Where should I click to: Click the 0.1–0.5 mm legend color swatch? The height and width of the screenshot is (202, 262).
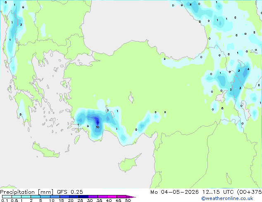(7, 197)
